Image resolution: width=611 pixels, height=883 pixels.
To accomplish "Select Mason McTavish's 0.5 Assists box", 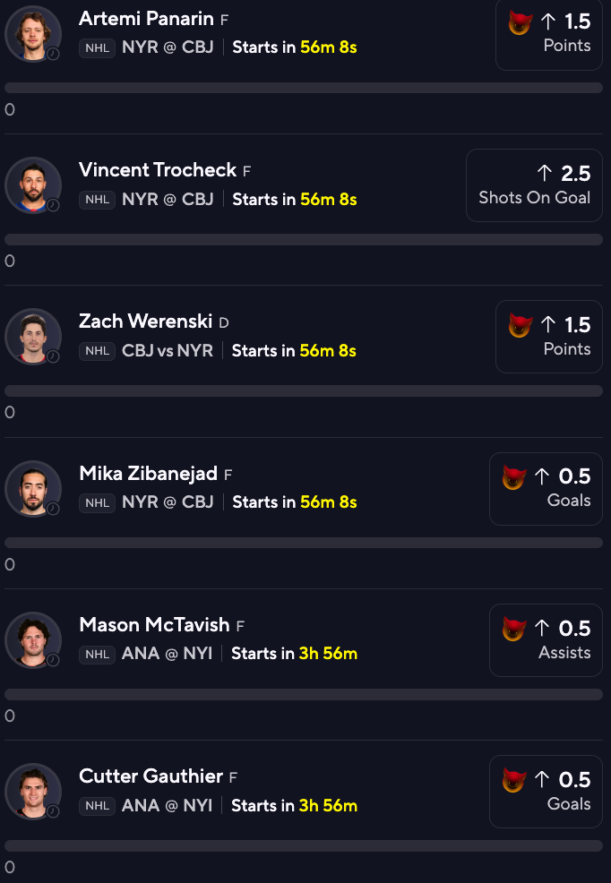I will click(546, 640).
